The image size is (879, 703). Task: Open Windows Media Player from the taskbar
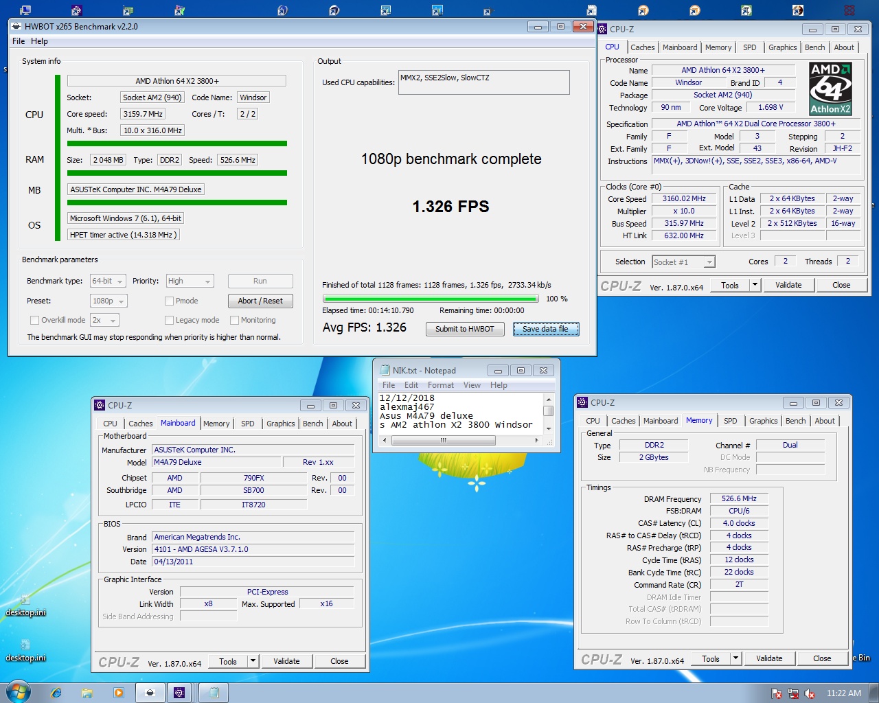[x=119, y=693]
